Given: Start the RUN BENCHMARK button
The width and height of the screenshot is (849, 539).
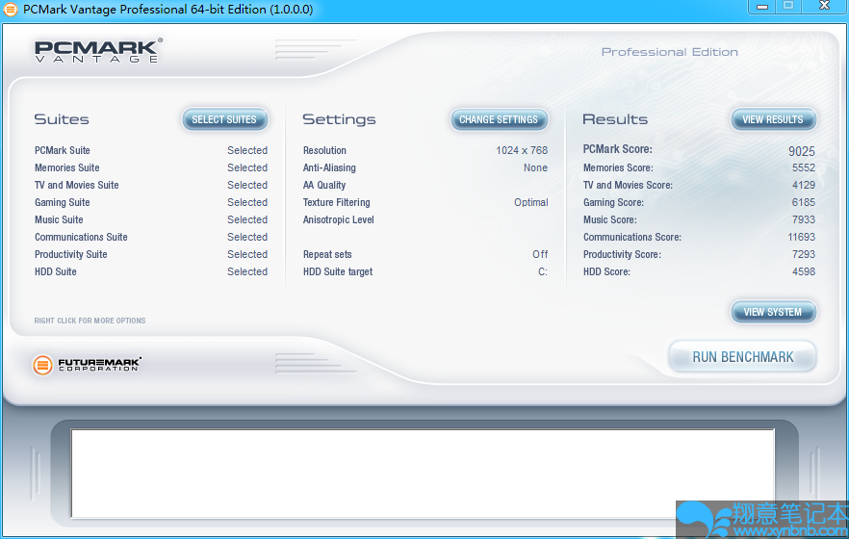Looking at the screenshot, I should point(742,357).
